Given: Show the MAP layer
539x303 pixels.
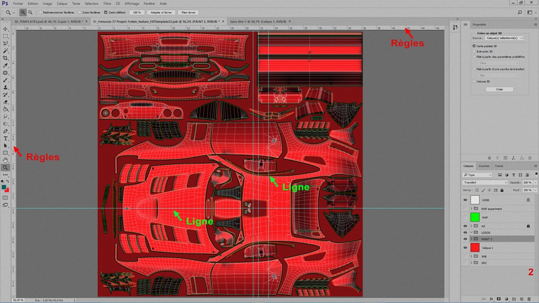Looking at the screenshot, I should coord(465,217).
